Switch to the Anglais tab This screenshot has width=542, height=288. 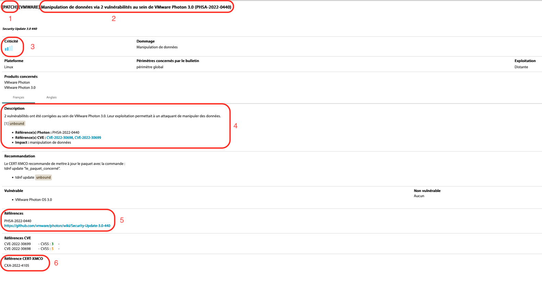pos(51,97)
